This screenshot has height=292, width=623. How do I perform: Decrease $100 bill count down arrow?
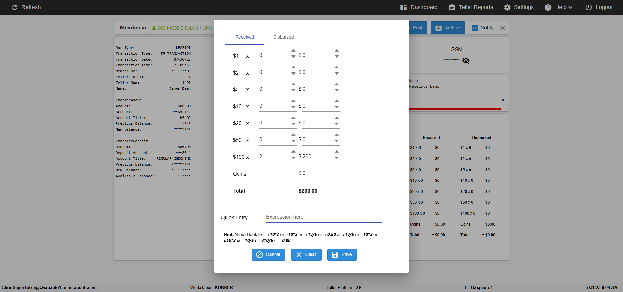[293, 158]
